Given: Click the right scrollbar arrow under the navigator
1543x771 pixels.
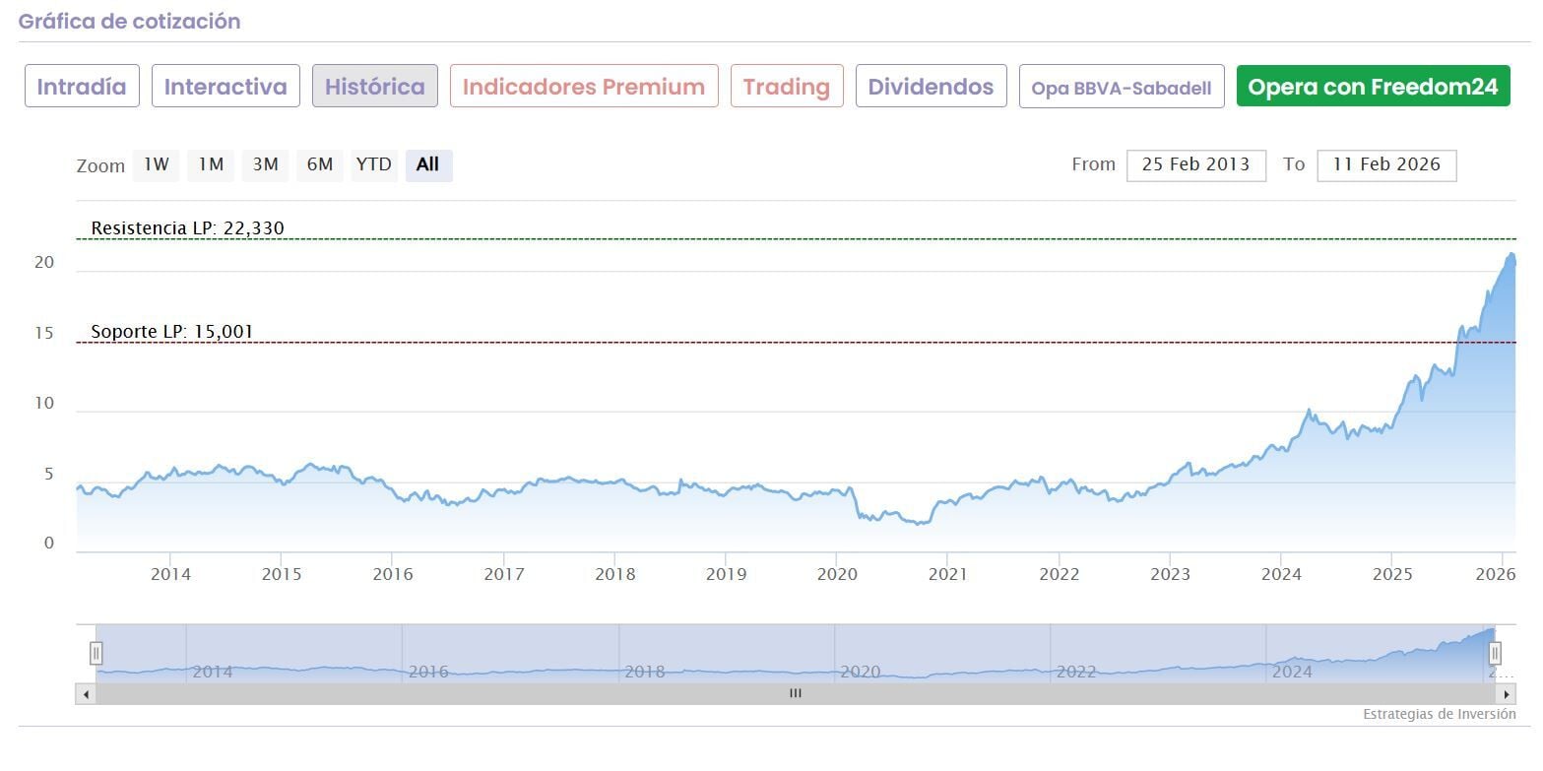Looking at the screenshot, I should point(1507,694).
